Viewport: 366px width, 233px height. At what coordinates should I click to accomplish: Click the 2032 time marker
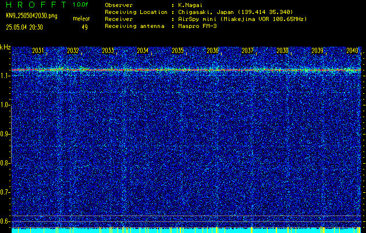point(73,51)
